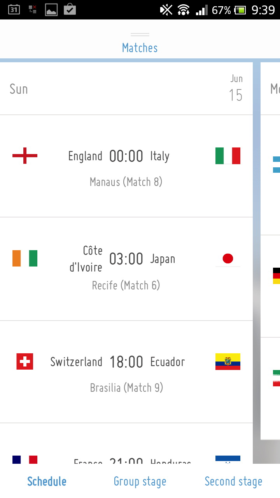Tap the Switzerland flag icon
The width and height of the screenshot is (280, 498).
[25, 361]
